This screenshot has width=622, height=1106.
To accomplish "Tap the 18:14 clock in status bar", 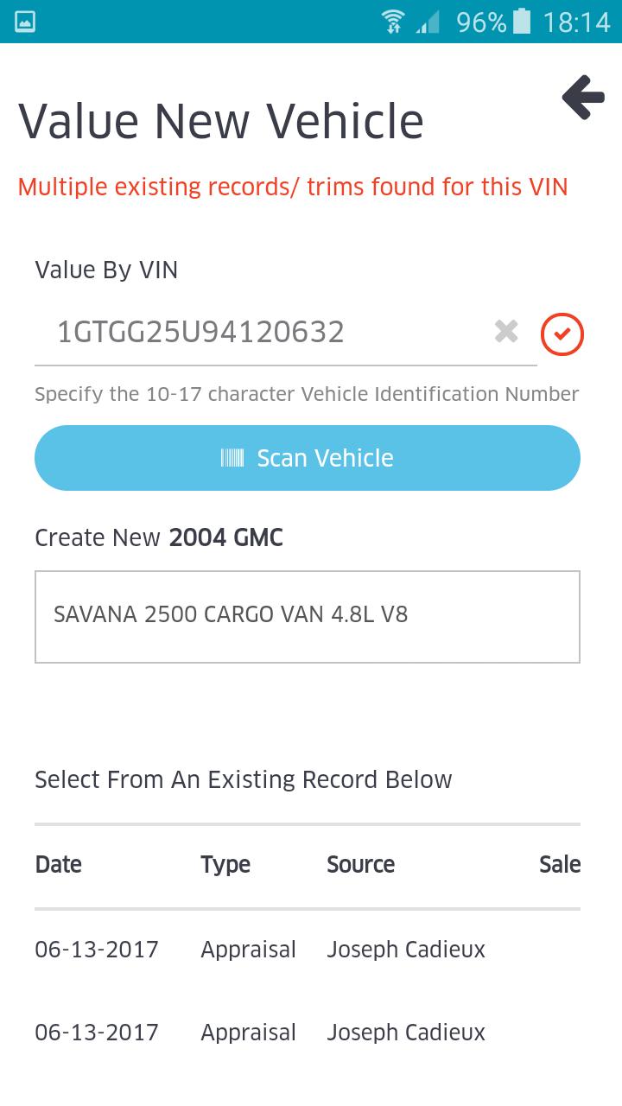I will pyautogui.click(x=576, y=22).
